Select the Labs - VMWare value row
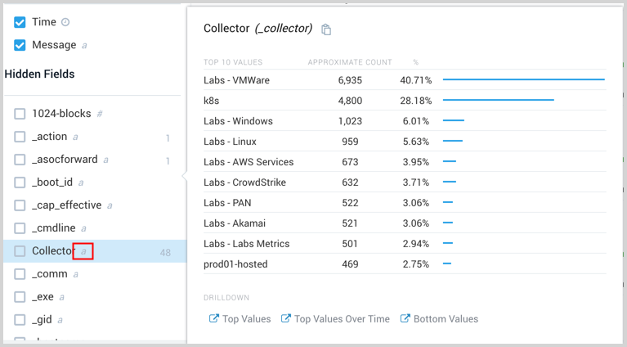627x347 pixels. click(x=236, y=80)
